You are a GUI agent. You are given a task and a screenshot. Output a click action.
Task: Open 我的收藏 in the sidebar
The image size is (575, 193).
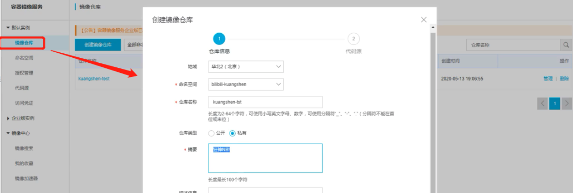click(24, 163)
